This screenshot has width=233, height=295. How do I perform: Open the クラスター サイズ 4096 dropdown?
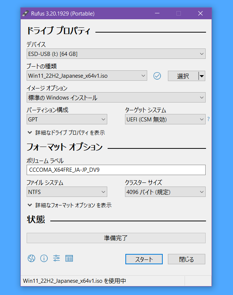(165, 192)
